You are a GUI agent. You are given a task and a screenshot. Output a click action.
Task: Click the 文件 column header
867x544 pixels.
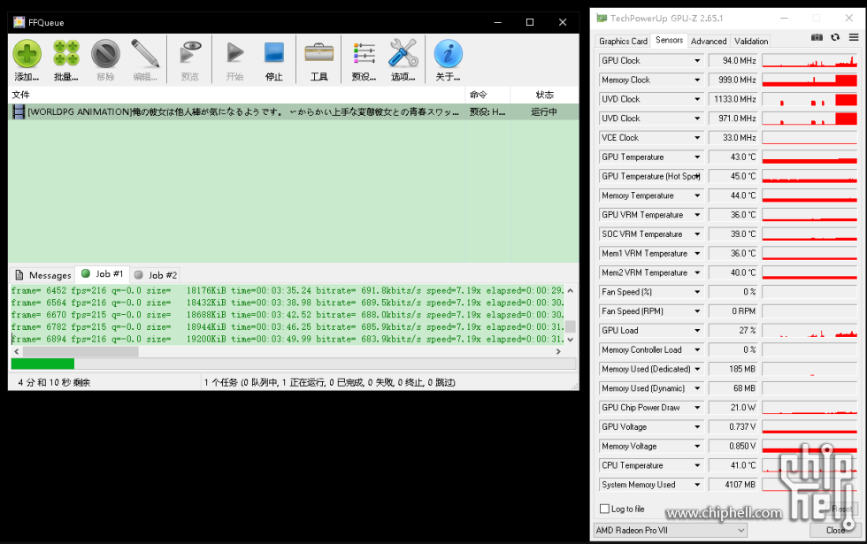(237, 95)
